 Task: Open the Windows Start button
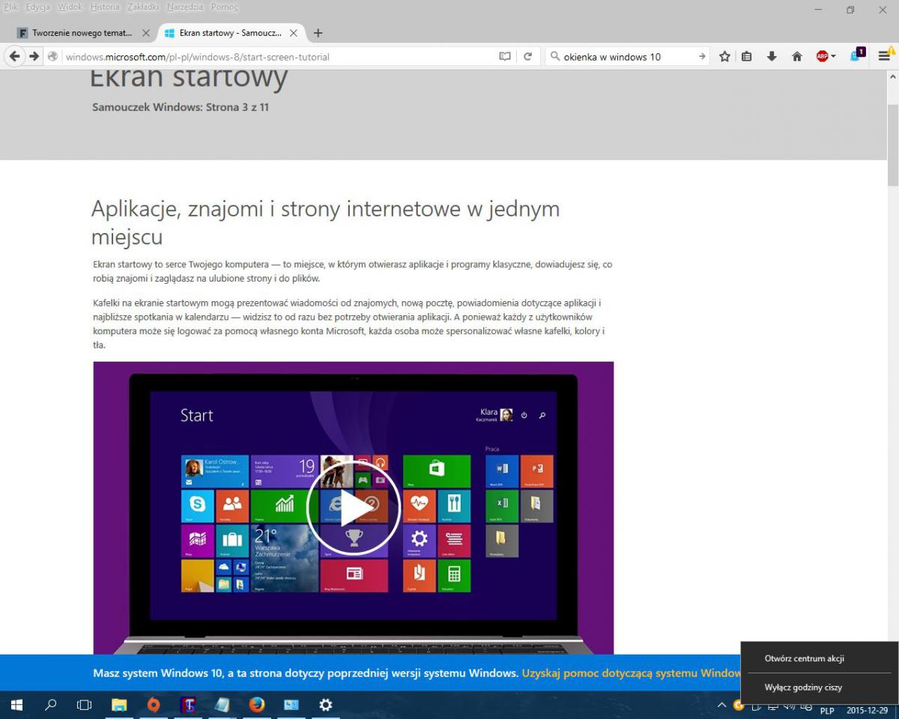pyautogui.click(x=16, y=705)
